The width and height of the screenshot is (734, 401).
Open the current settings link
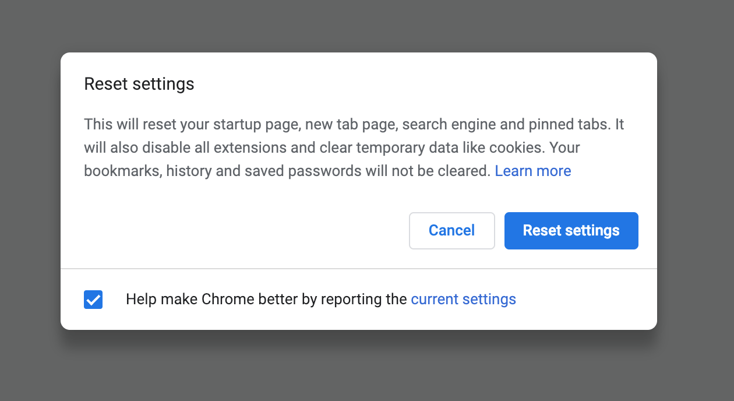[463, 300]
